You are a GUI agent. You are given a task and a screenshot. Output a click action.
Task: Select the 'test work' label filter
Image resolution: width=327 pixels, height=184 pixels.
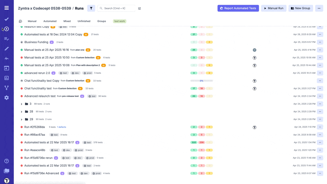tap(120, 21)
